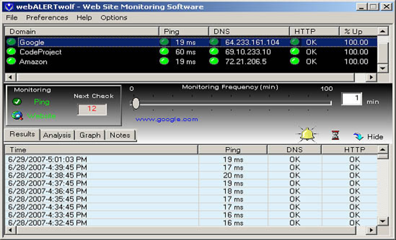
Task: Switch to the Notes tab
Action: point(120,135)
